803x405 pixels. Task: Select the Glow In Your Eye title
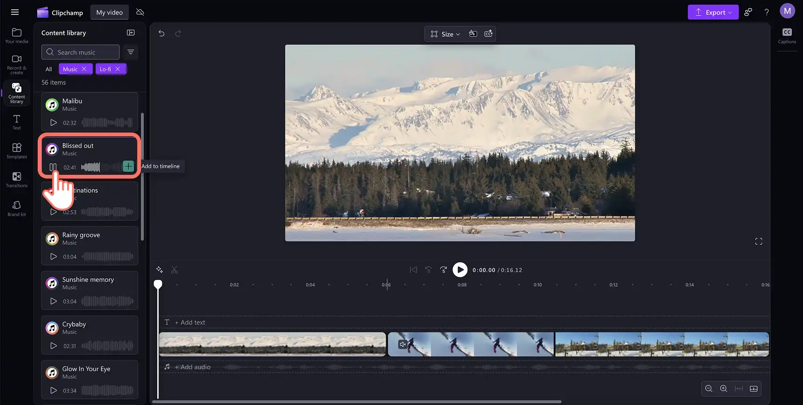click(86, 369)
